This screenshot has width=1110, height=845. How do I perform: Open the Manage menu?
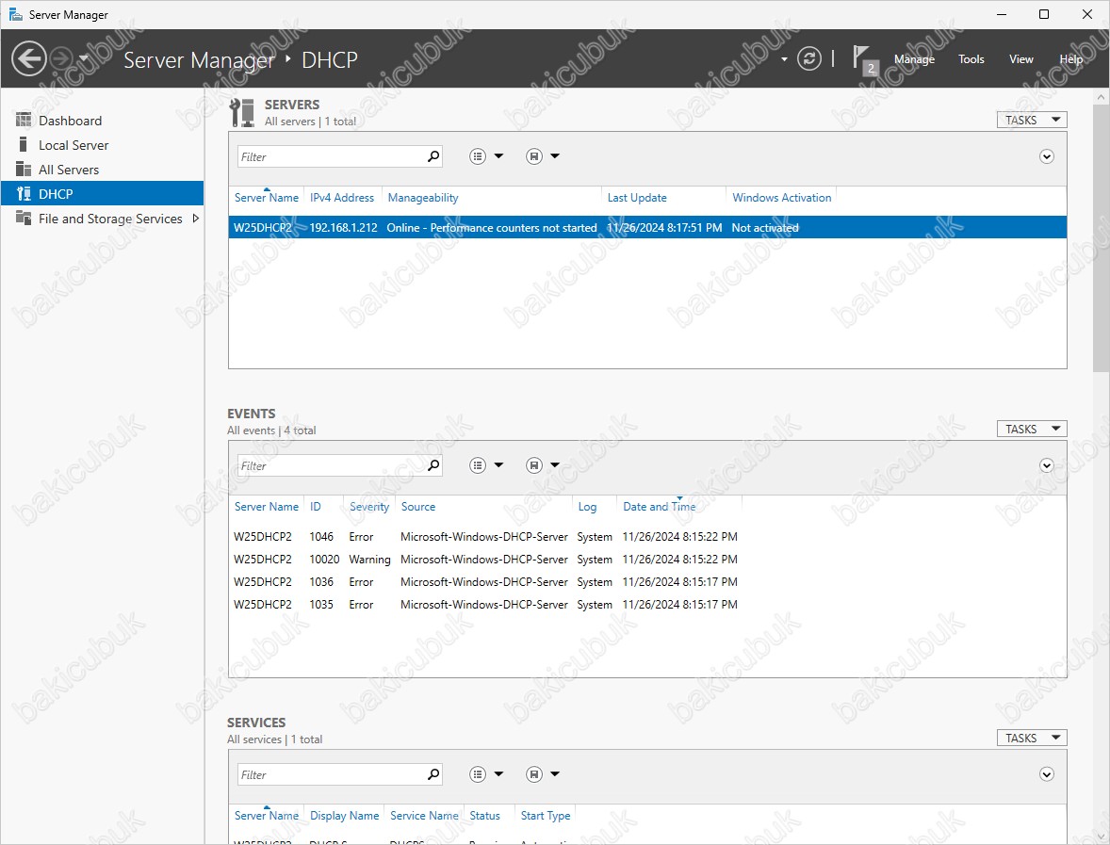coord(914,59)
